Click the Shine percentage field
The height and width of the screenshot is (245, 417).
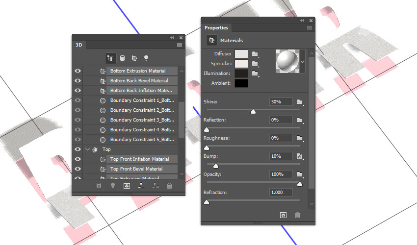[x=281, y=102]
